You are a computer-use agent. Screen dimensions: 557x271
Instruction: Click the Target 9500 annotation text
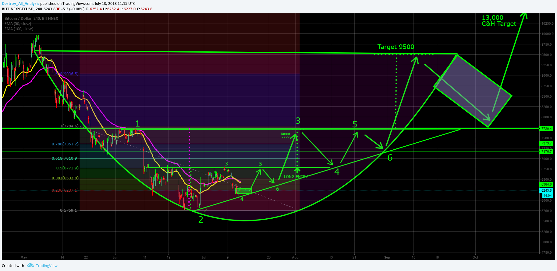point(396,47)
